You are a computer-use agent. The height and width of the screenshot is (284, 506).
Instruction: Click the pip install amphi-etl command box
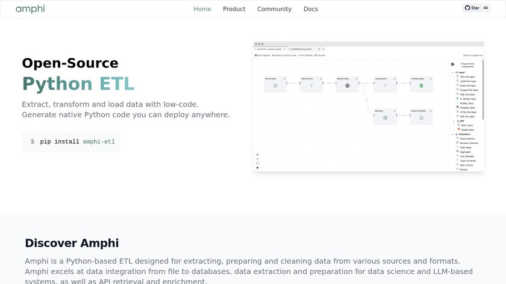tap(71, 141)
